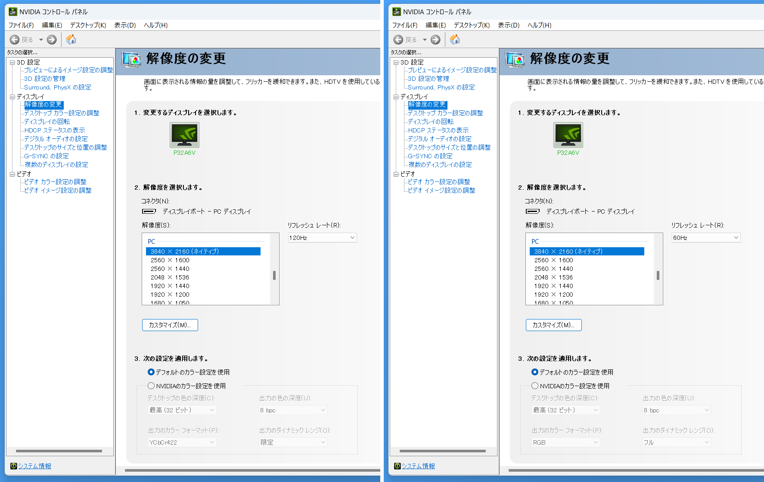
Task: Collapse the ディスプレイ tree node in the right window
Action: tap(396, 97)
